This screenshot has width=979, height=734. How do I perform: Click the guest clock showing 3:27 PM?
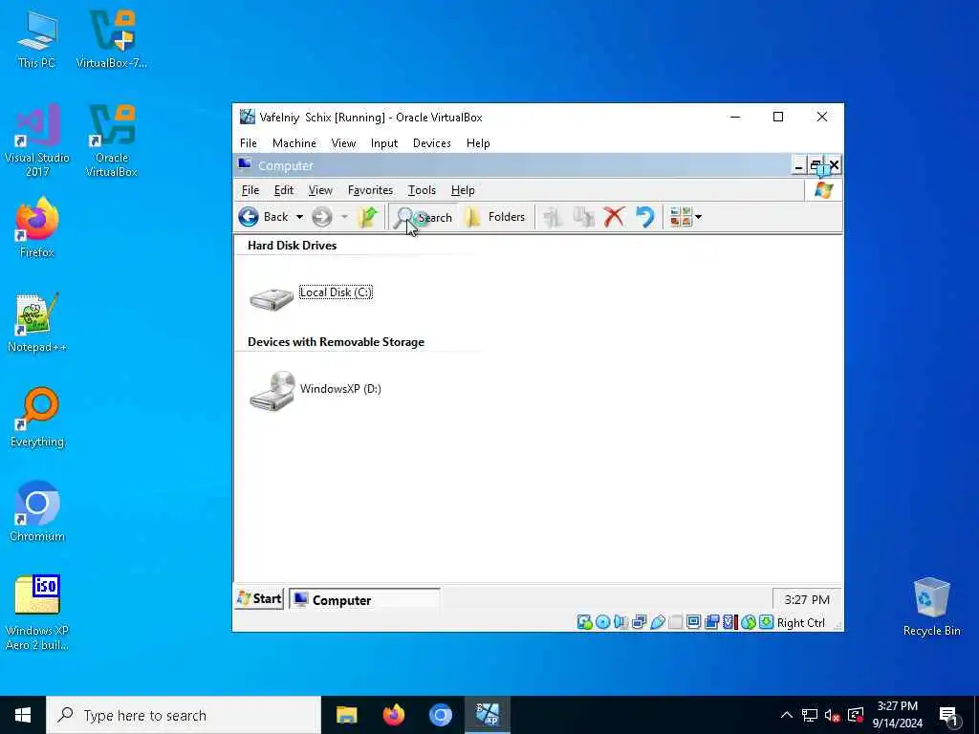pyautogui.click(x=807, y=600)
